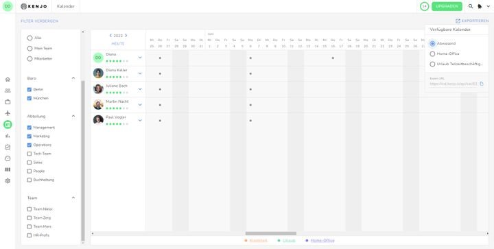
Task: Check the People department checkbox
Action: [30, 171]
